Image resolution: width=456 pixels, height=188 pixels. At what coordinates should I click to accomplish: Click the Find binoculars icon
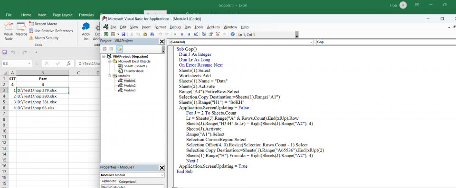pyautogui.click(x=152, y=34)
